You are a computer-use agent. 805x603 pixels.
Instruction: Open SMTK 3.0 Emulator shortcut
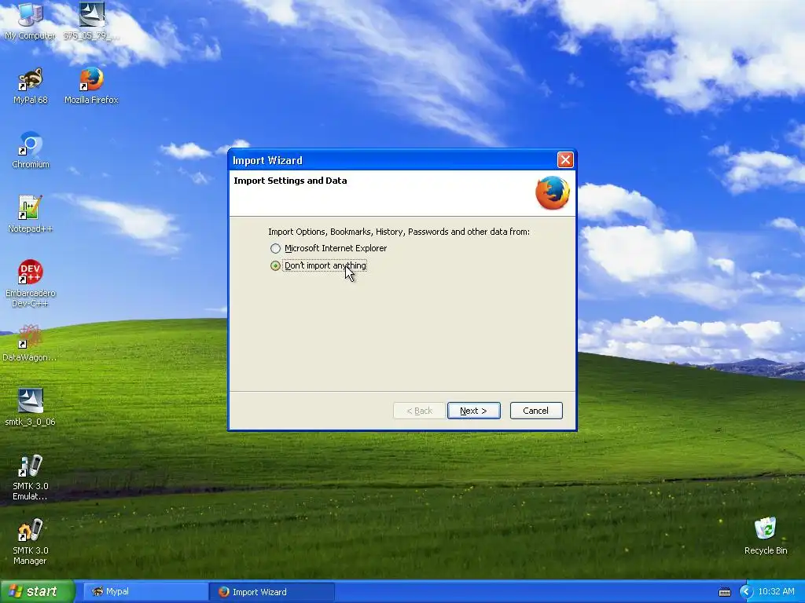(31, 477)
